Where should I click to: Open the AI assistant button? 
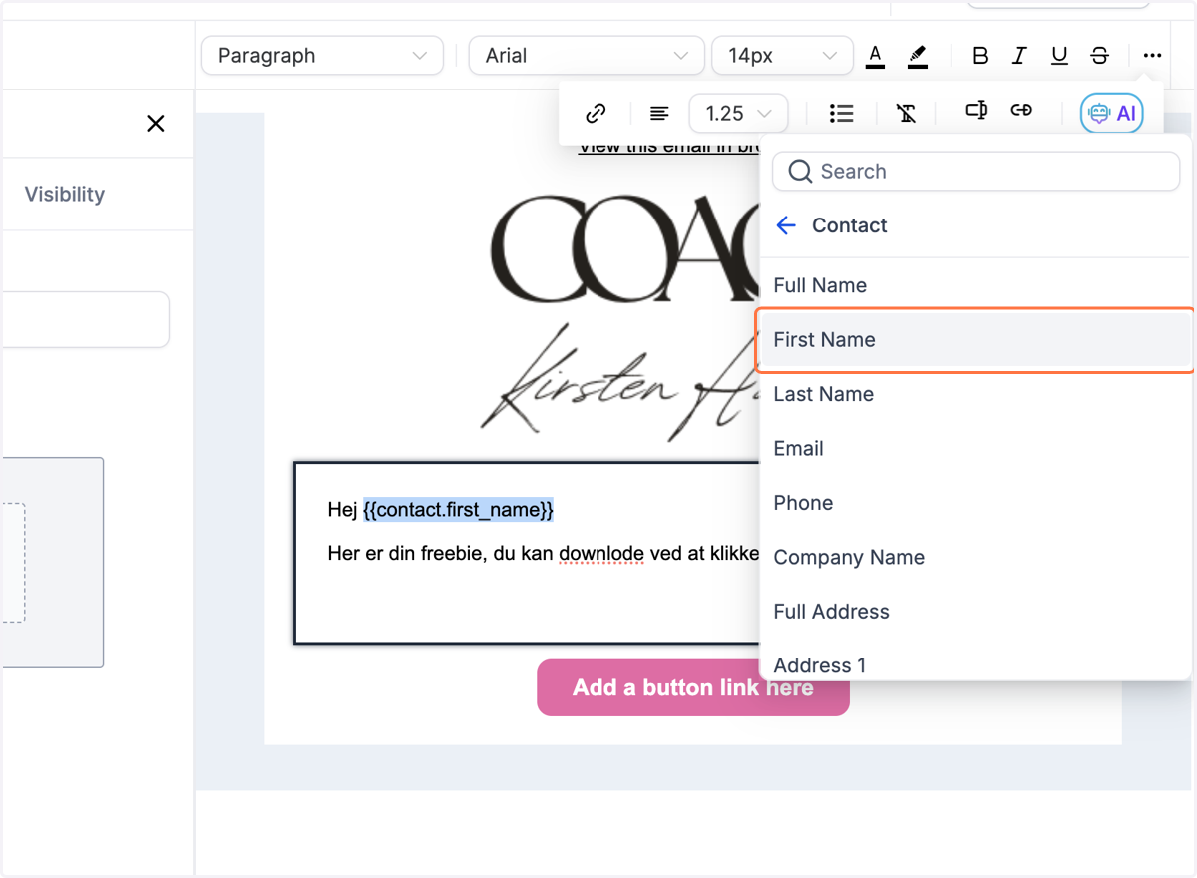1112,114
